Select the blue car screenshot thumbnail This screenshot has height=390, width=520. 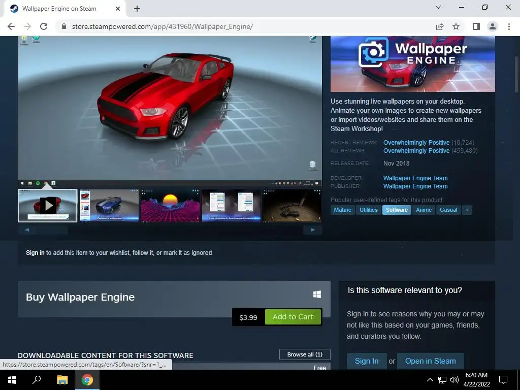coord(109,206)
